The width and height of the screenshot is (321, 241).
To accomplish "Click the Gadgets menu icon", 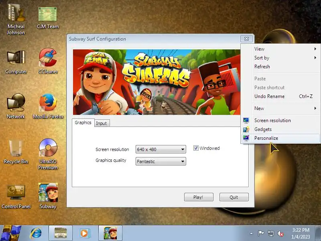I will [246, 129].
